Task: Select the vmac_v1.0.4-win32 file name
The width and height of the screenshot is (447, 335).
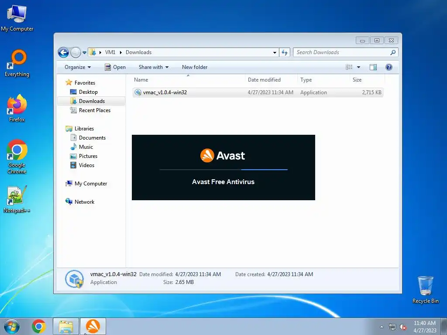Action: pyautogui.click(x=165, y=92)
